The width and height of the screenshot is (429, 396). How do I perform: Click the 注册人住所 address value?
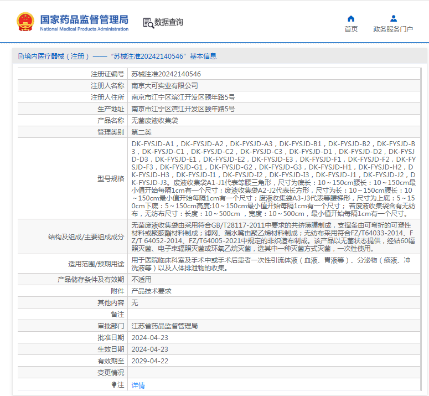pyautogui.click(x=183, y=97)
